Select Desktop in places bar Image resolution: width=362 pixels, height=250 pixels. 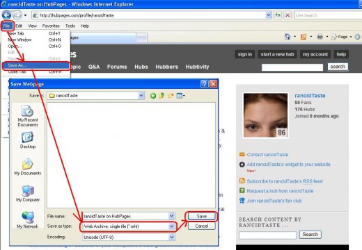point(28,140)
